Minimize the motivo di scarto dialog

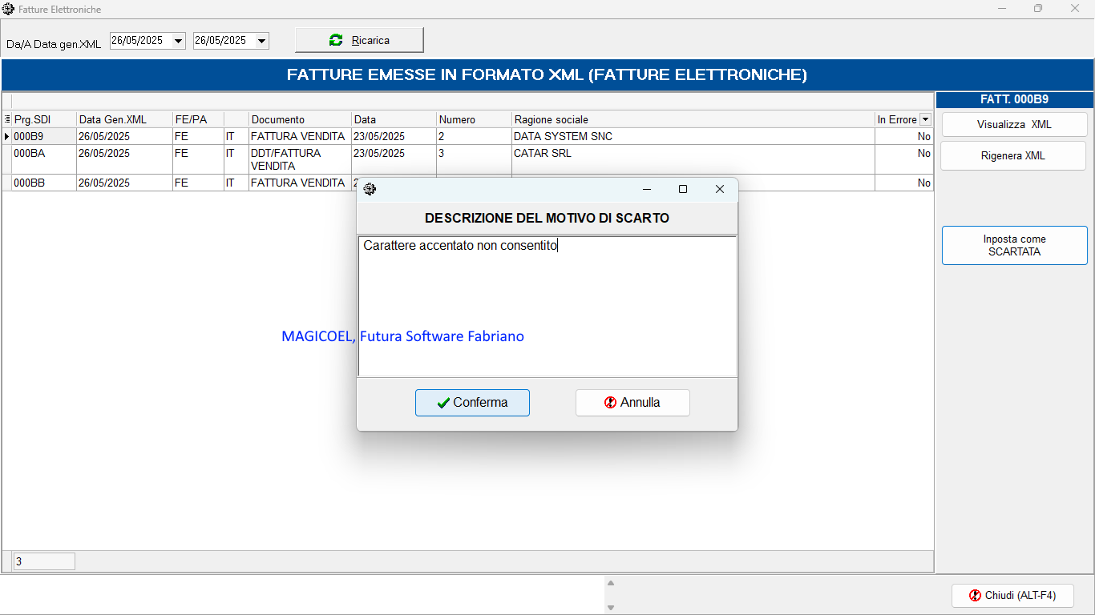point(647,189)
